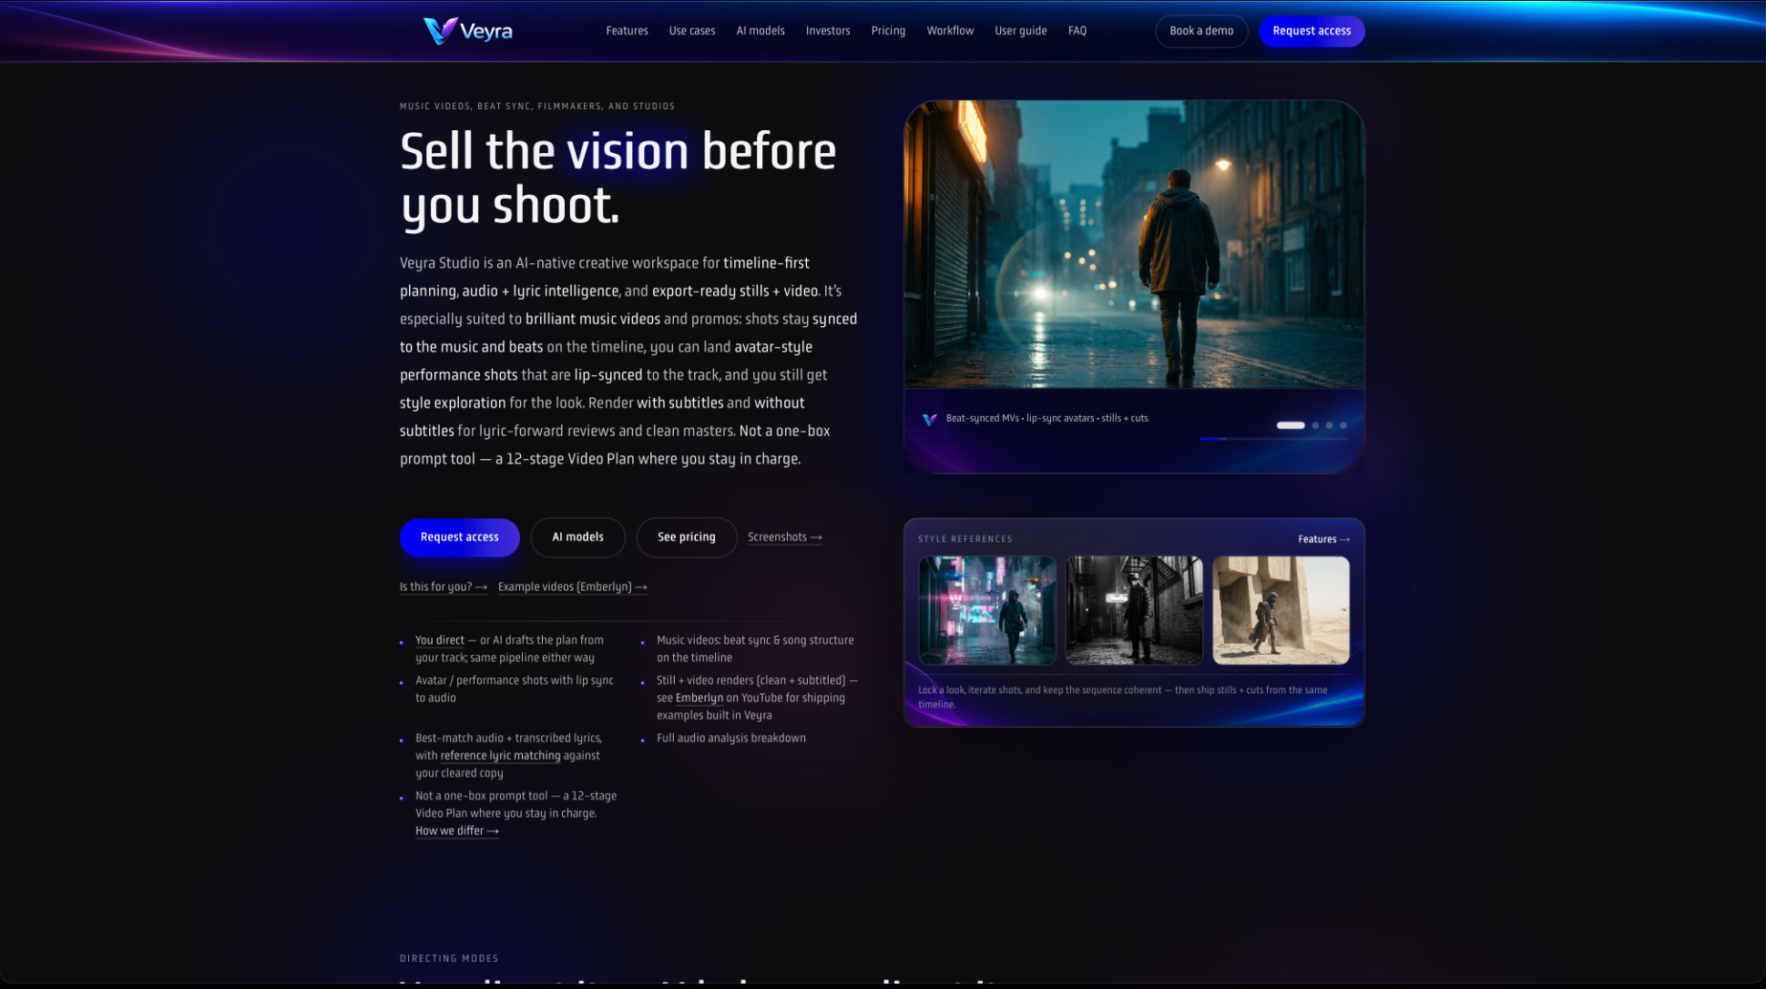Click the 'Full audio analysis breakdown' bullet
This screenshot has height=989, width=1766.
731,739
